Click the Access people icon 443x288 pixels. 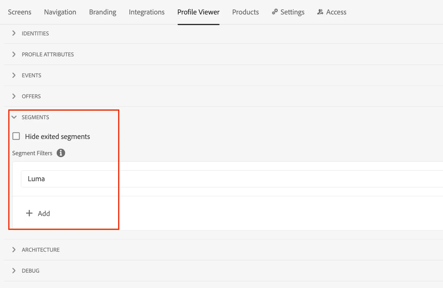tap(320, 12)
